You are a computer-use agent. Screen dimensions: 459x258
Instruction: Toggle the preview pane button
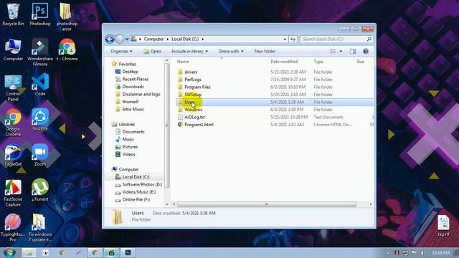[x=353, y=51]
